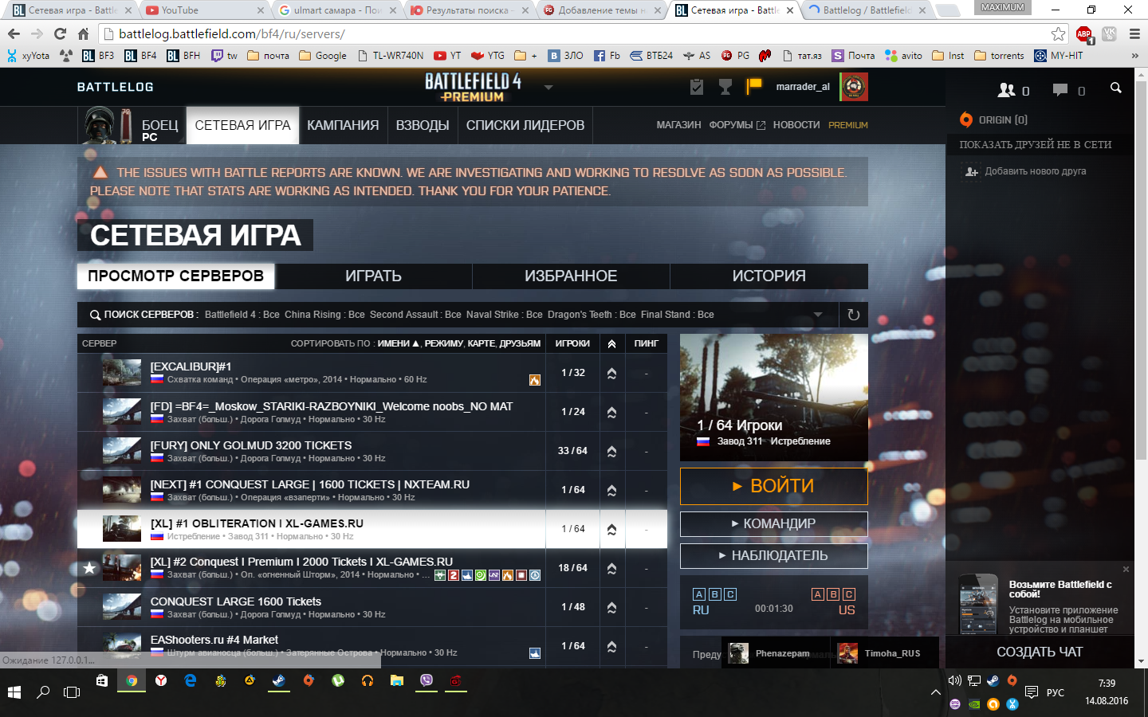Open the torrents bookmark folder

pyautogui.click(x=1000, y=56)
